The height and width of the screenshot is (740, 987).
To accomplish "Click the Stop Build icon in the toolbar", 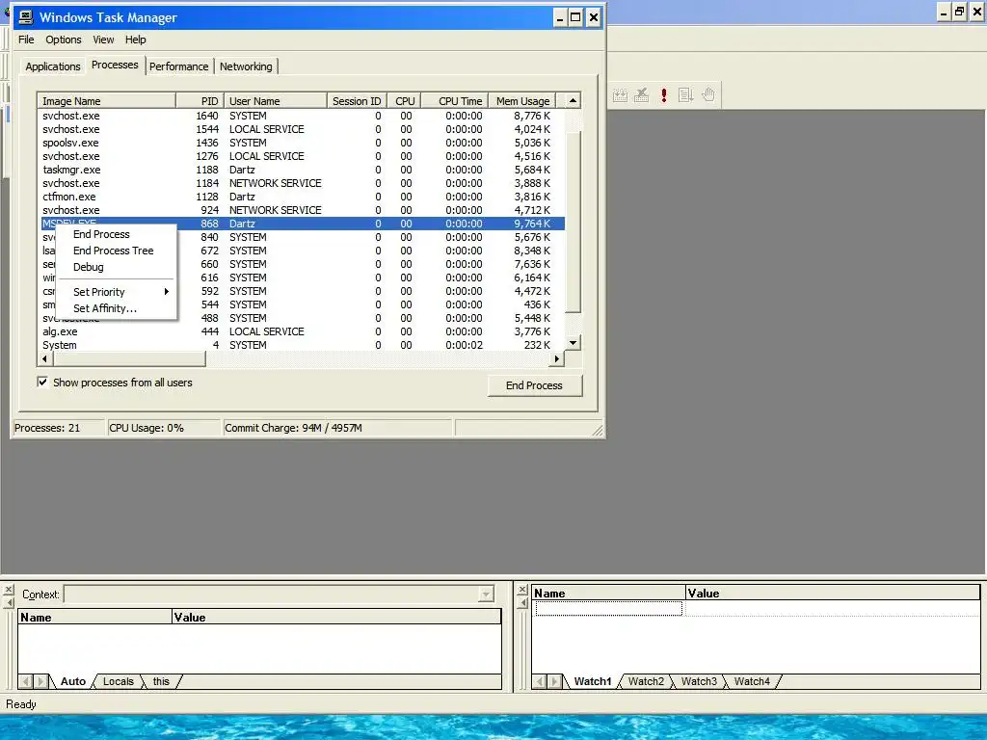I will pos(641,95).
